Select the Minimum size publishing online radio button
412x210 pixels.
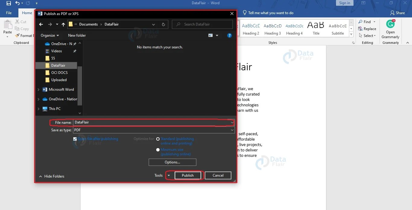click(158, 150)
